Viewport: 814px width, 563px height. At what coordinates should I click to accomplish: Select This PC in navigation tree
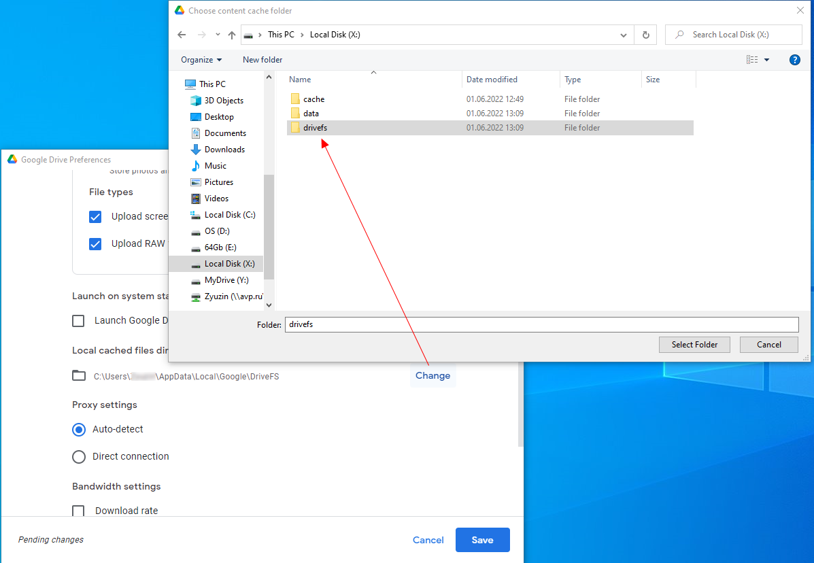tap(211, 84)
